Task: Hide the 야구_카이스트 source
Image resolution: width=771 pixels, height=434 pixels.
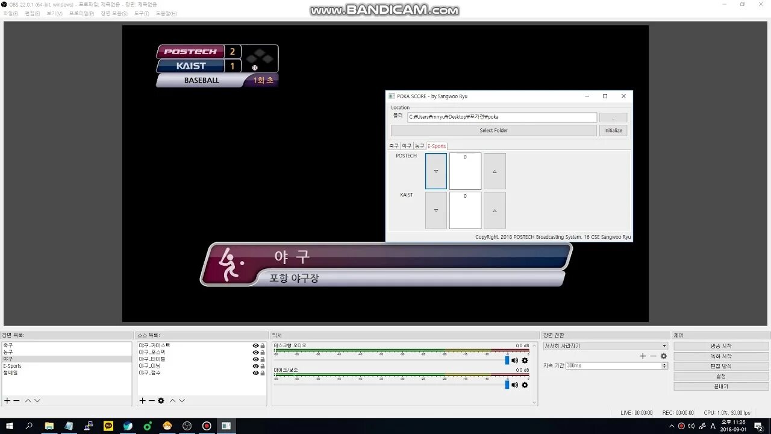Action: (255, 345)
